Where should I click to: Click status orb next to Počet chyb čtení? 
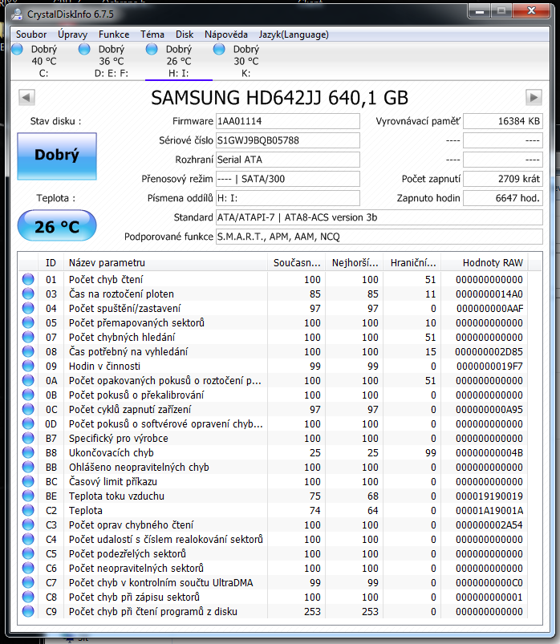coord(29,279)
